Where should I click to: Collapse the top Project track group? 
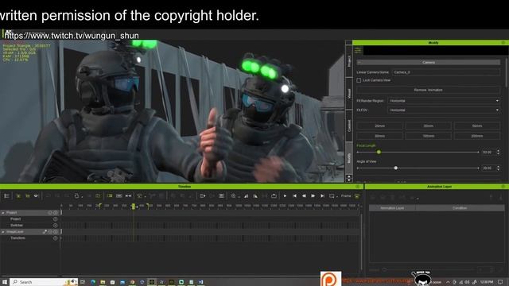click(3, 213)
